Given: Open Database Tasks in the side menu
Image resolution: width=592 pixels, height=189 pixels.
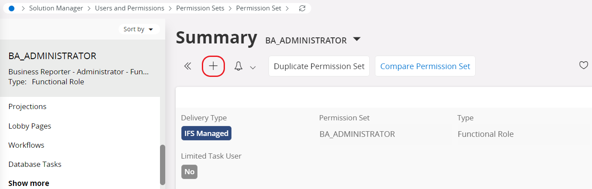Looking at the screenshot, I should 35,164.
